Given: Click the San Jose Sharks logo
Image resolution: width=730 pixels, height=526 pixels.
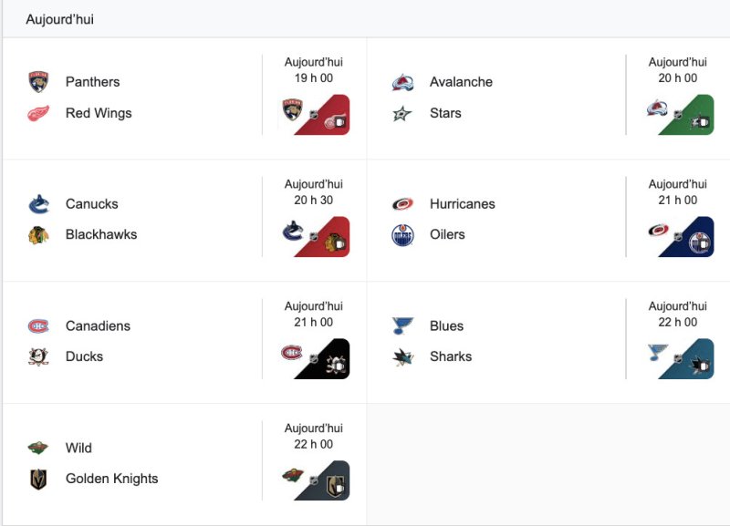Looking at the screenshot, I should click(x=402, y=356).
